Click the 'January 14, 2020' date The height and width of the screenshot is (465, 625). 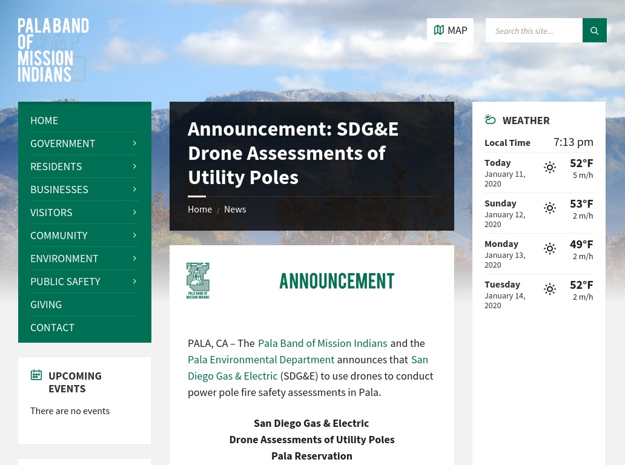pyautogui.click(x=505, y=301)
